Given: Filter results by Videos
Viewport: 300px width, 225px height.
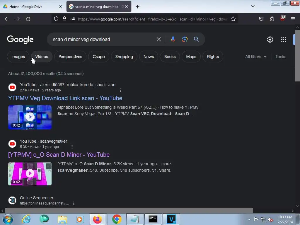Looking at the screenshot, I should pyautogui.click(x=42, y=57).
